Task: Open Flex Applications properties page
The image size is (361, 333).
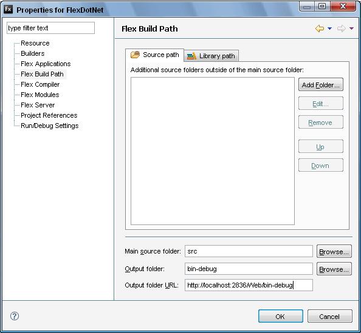Action: pyautogui.click(x=46, y=64)
